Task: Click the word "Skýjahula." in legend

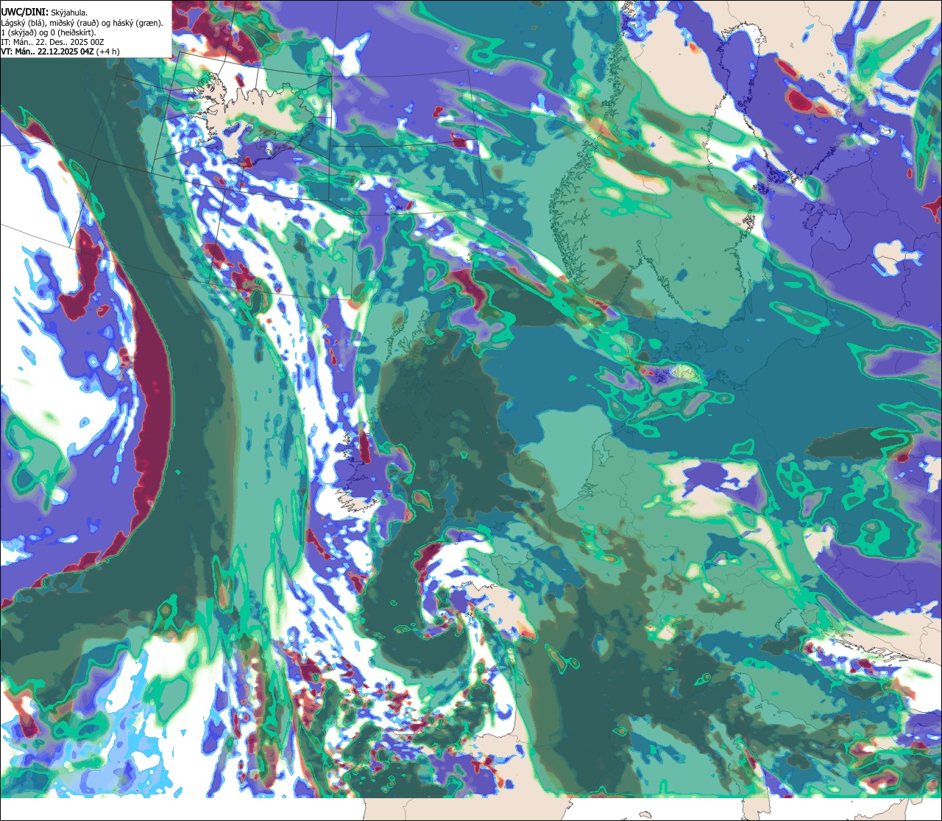Action: coord(69,13)
